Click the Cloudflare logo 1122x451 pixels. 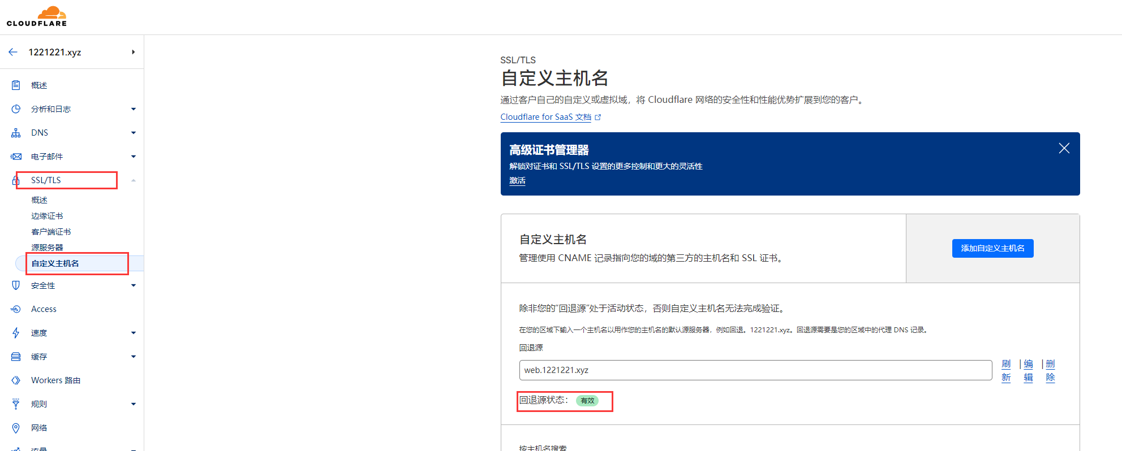(x=37, y=16)
